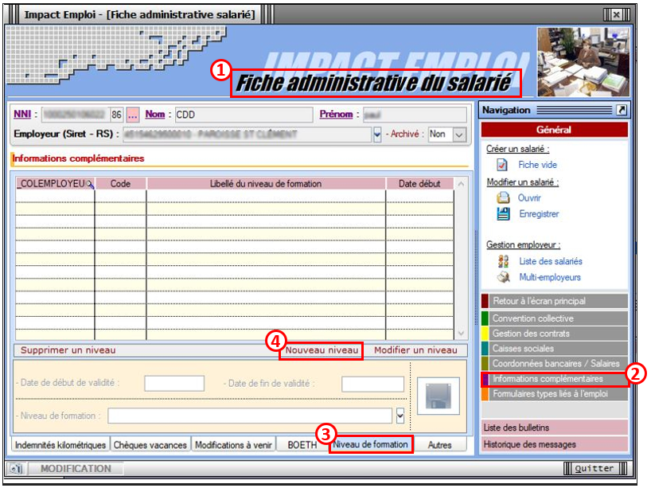651x488 pixels.
Task: Open Multi-employeurs link
Action: tap(550, 277)
